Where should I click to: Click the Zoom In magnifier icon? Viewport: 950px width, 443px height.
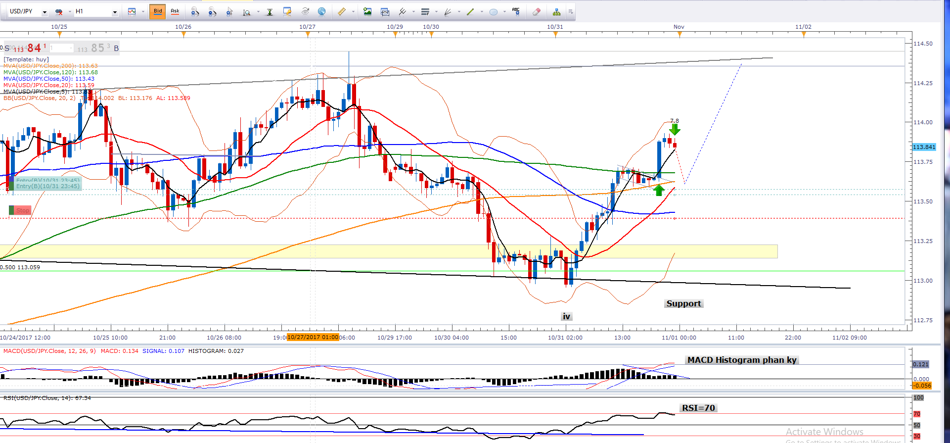(x=195, y=11)
